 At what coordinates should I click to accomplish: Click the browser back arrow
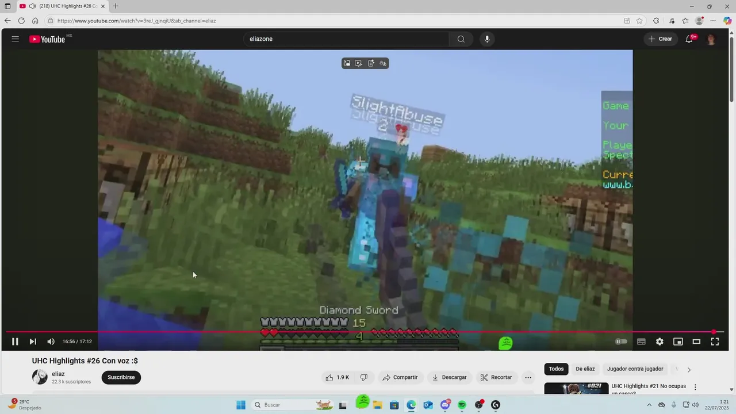coord(7,21)
